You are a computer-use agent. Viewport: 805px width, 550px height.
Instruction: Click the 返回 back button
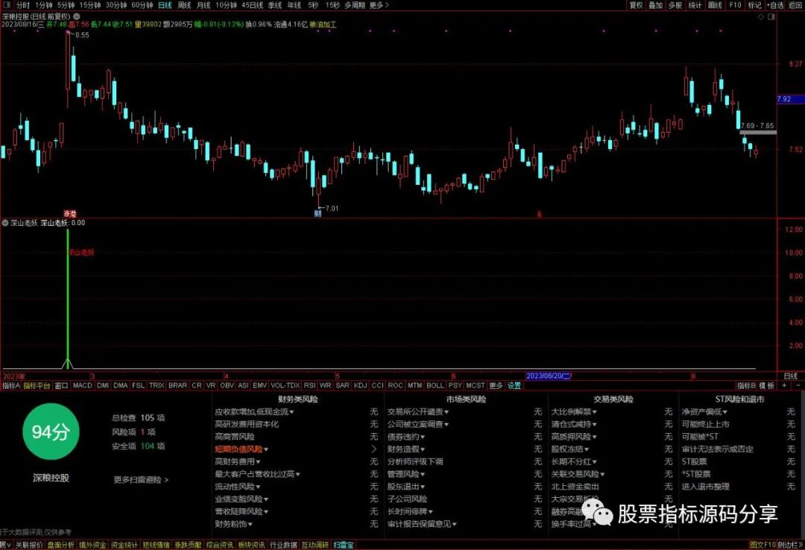coord(795,5)
